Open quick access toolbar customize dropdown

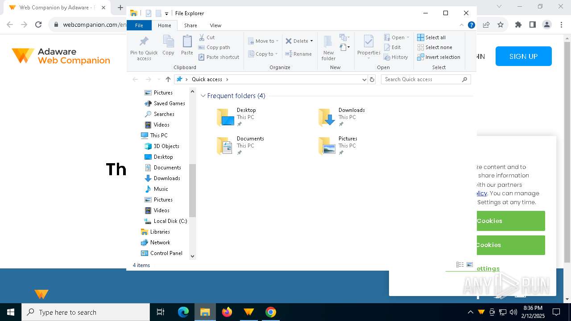(x=166, y=13)
